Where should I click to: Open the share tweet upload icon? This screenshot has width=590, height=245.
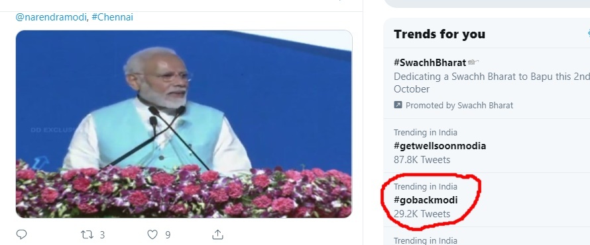tap(218, 234)
